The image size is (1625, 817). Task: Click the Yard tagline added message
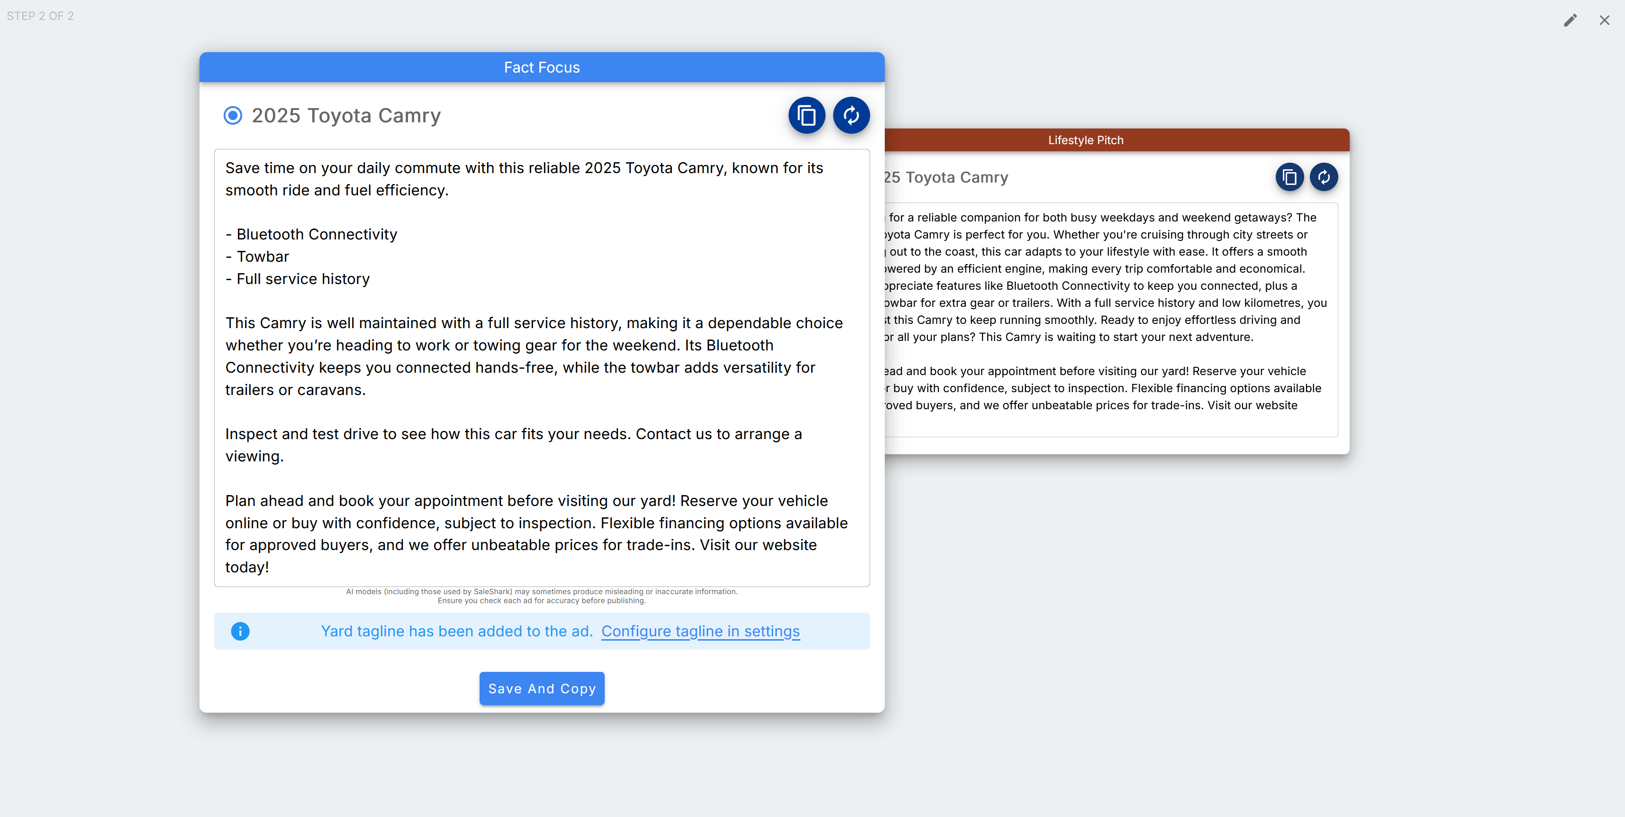[457, 632]
